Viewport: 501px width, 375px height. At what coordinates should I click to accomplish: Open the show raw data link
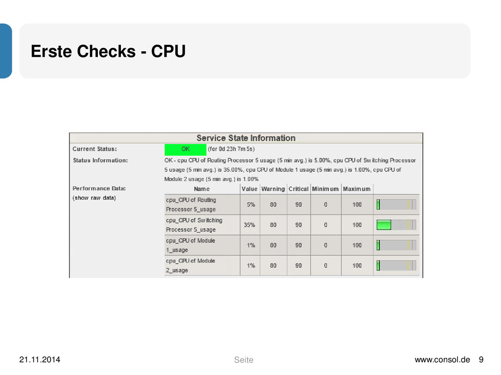click(94, 198)
